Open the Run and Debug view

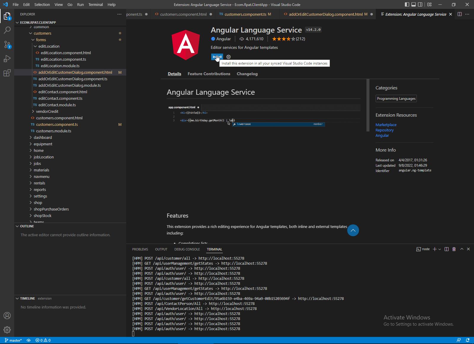[7, 59]
